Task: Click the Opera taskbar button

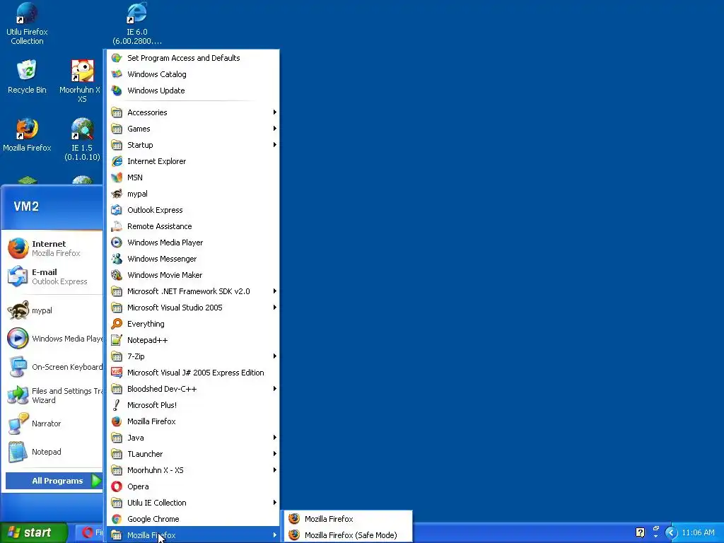Action: pyautogui.click(x=90, y=532)
